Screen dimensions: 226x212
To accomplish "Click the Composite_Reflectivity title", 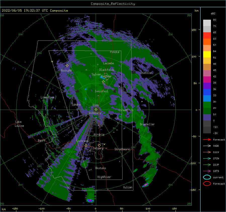I will coord(113,4).
